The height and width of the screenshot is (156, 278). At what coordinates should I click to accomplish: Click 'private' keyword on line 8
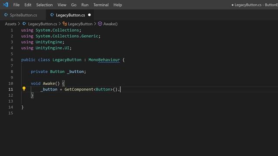click(x=39, y=71)
